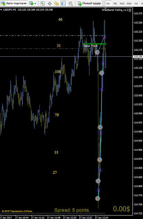Image resolution: width=143 pixels, height=219 pixels.
Task: Click the TopLessons.In/Forex copyright text
Action: [17, 211]
